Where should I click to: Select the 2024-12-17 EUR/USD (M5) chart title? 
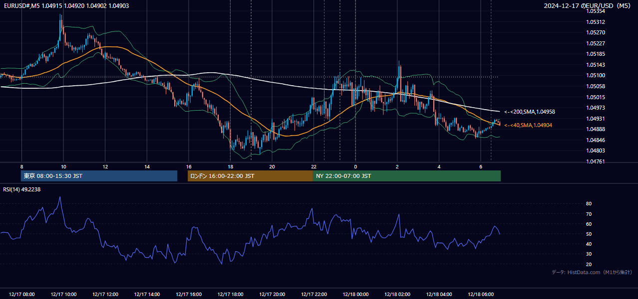point(588,5)
